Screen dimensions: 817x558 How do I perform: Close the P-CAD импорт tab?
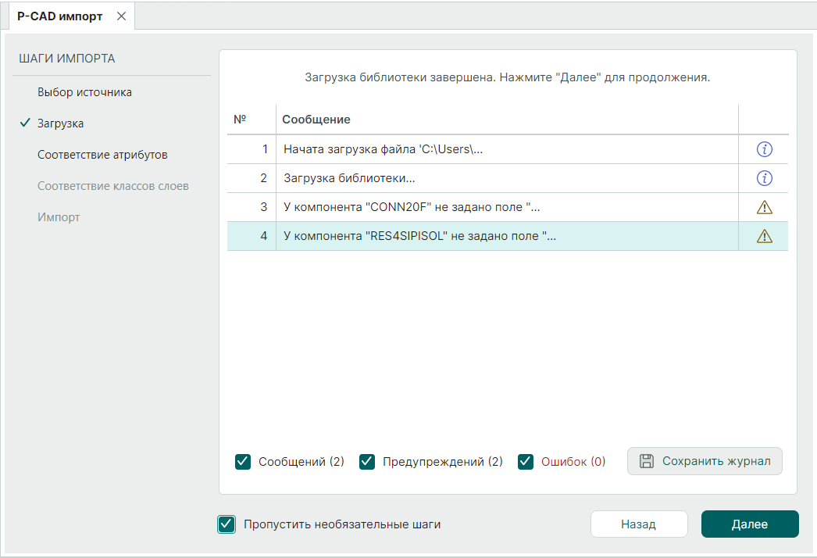[x=121, y=16]
